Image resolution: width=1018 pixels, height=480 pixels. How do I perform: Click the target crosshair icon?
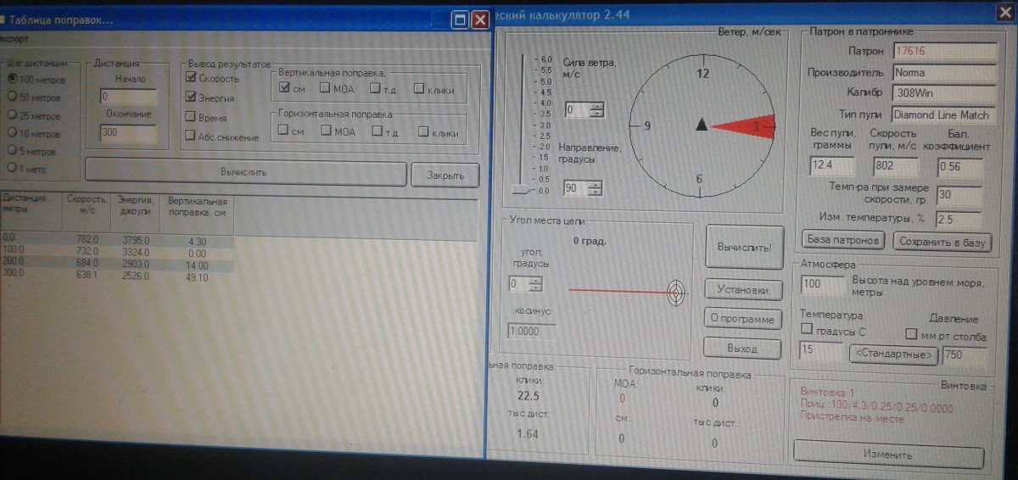click(675, 292)
